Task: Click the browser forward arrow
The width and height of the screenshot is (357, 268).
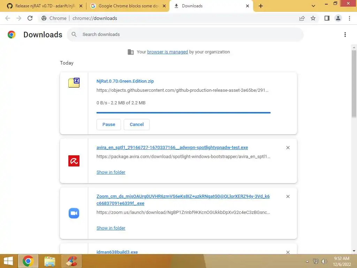Action: pyautogui.click(x=19, y=18)
